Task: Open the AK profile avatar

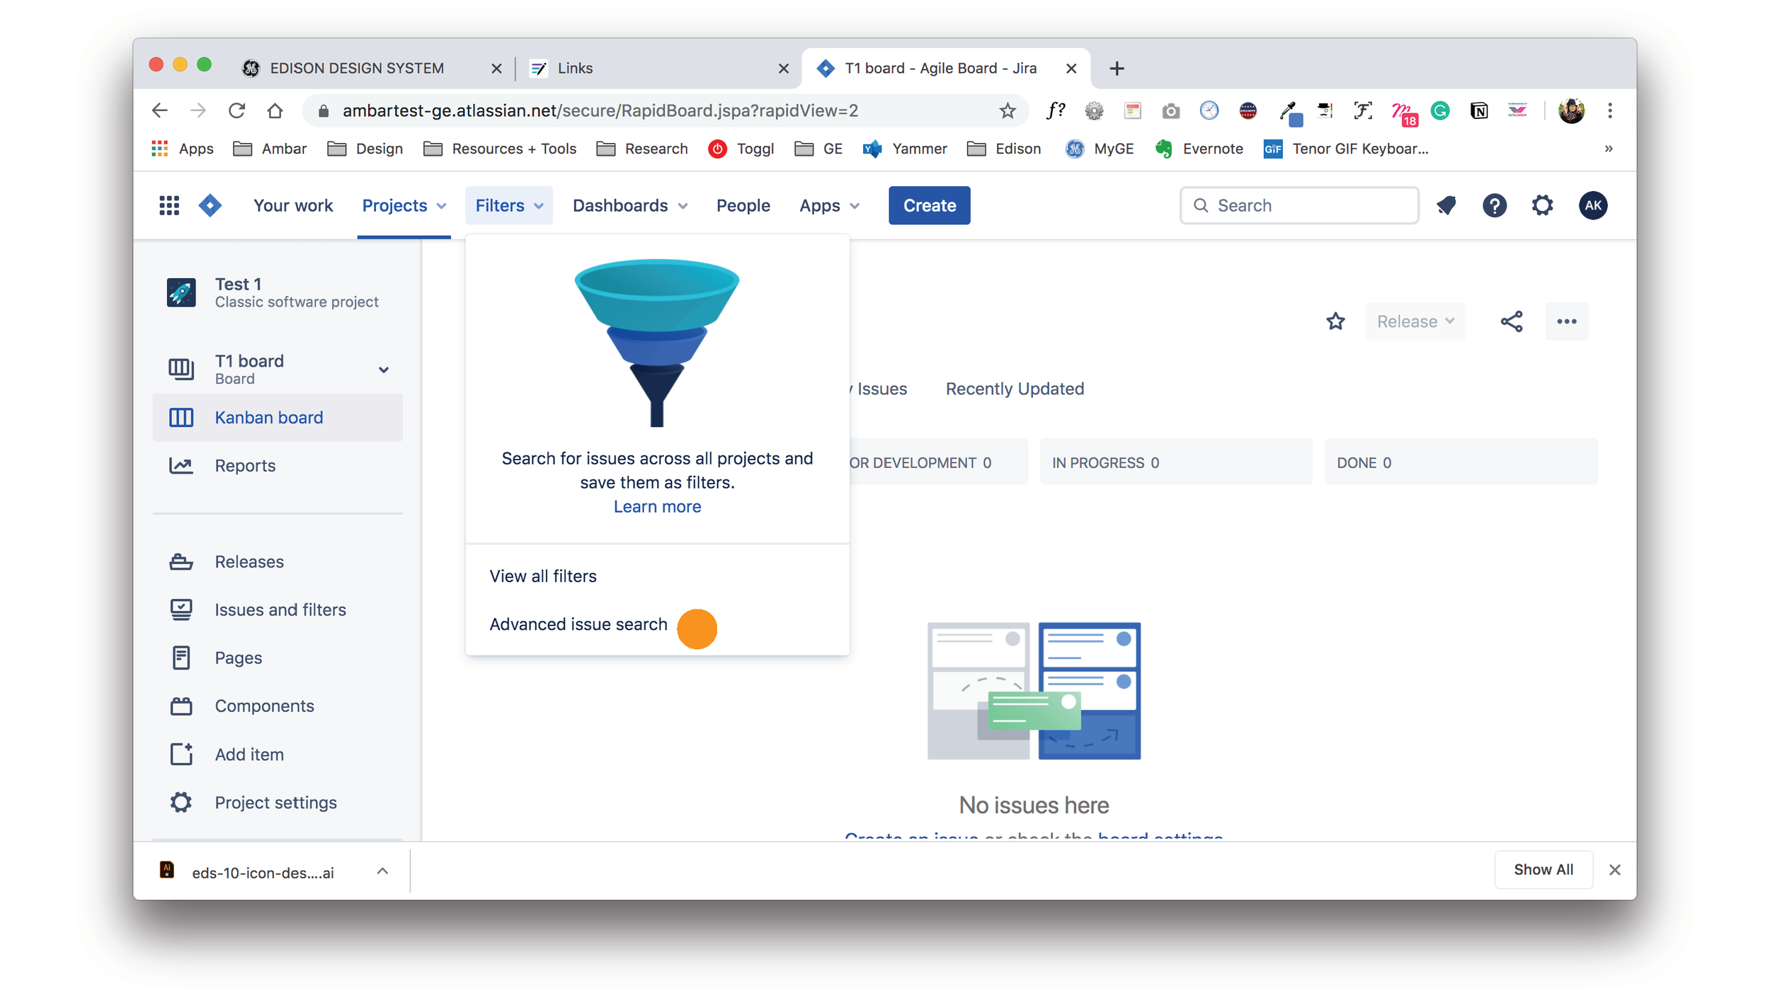Action: pyautogui.click(x=1592, y=205)
